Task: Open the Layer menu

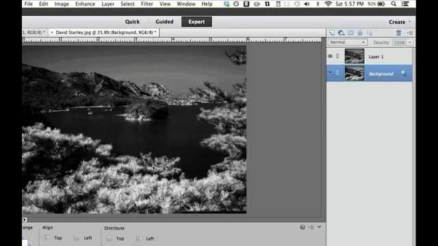Action: (108, 4)
